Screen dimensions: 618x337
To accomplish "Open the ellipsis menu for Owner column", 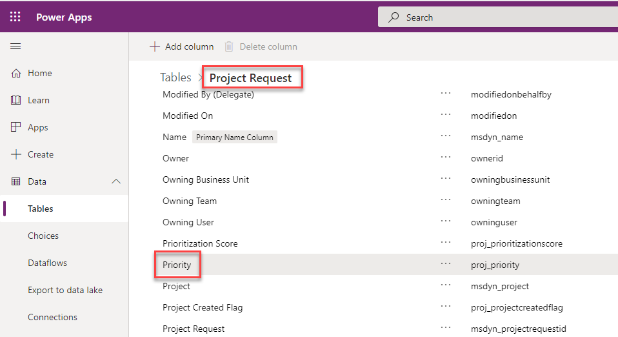I will 446,158.
